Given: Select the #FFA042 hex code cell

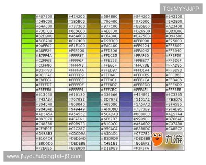Looking at the screenshot, I should tap(141, 51).
